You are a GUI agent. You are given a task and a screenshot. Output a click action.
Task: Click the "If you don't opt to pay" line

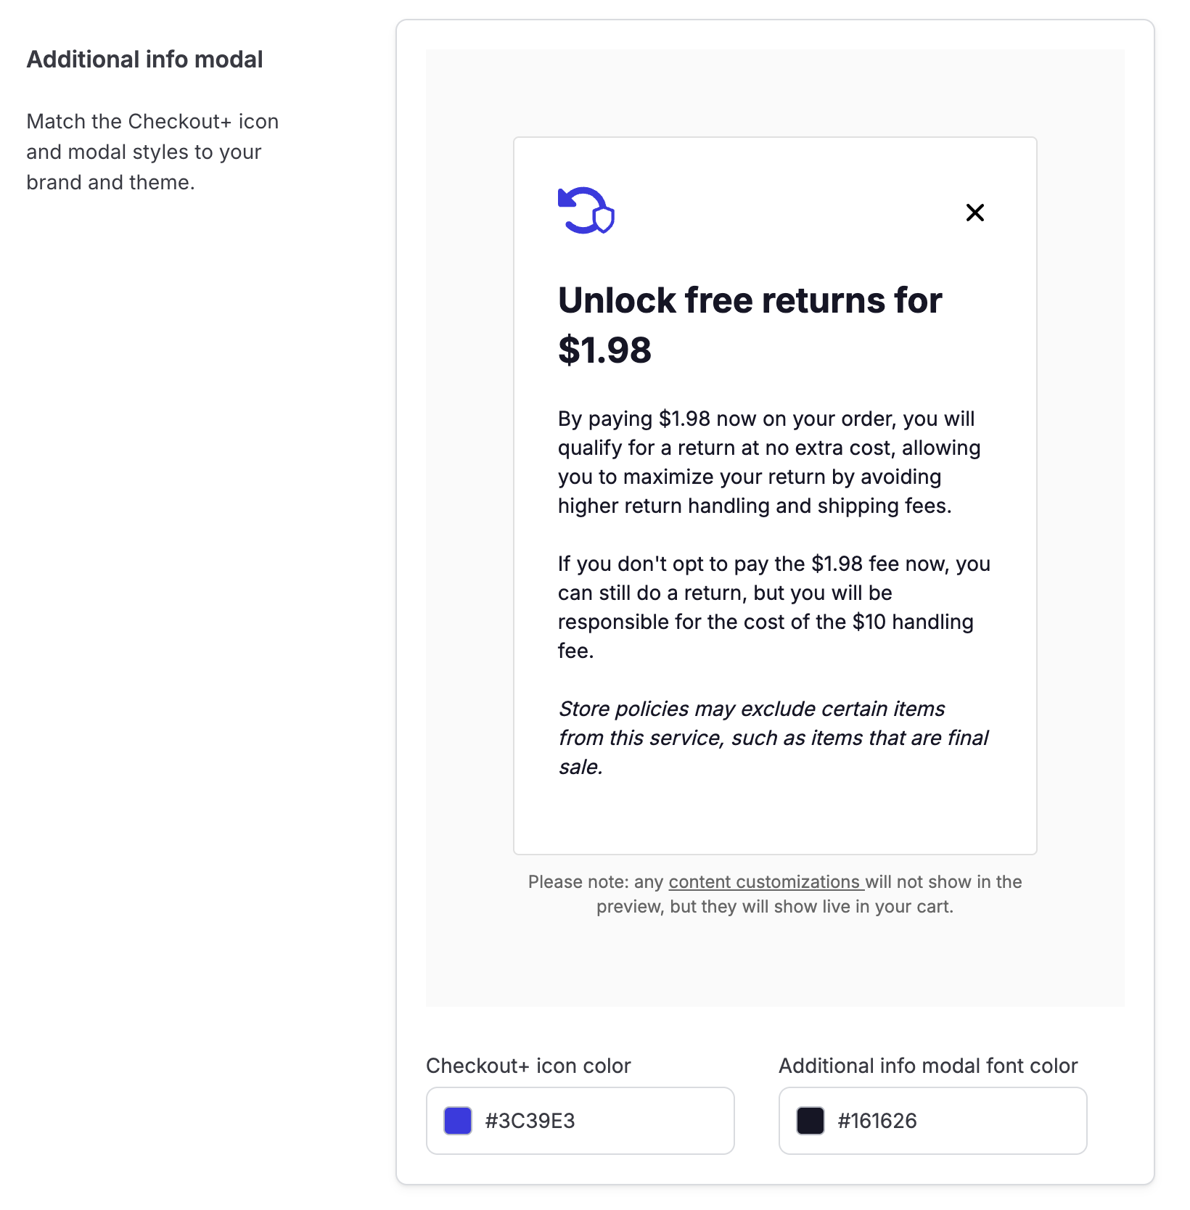[x=773, y=564]
